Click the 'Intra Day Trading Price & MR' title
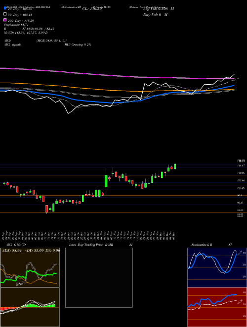The height and width of the screenshot is (327, 247). tap(91, 245)
